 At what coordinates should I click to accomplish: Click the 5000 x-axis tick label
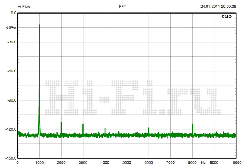127,162
